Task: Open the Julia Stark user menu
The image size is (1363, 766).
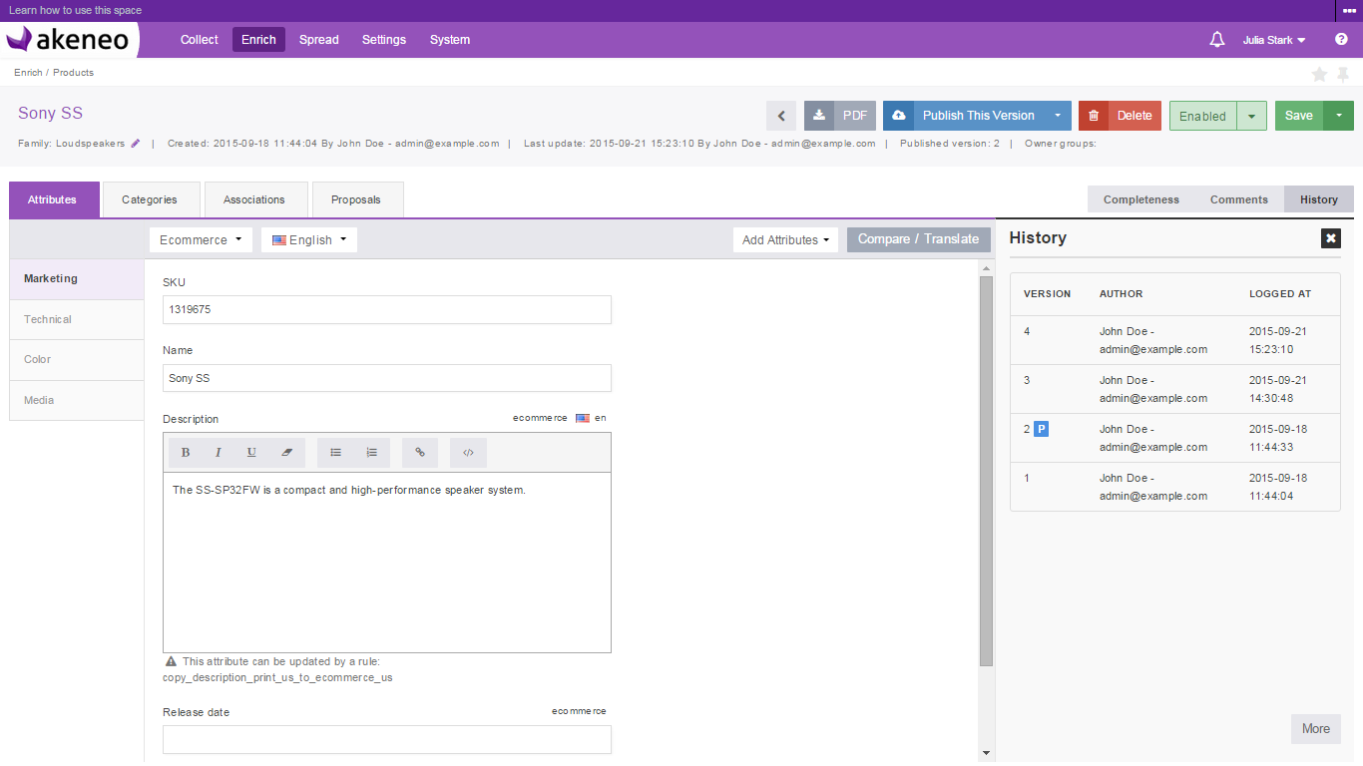Action: pyautogui.click(x=1274, y=40)
